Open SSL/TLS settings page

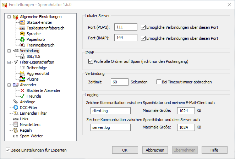[x=33, y=56]
